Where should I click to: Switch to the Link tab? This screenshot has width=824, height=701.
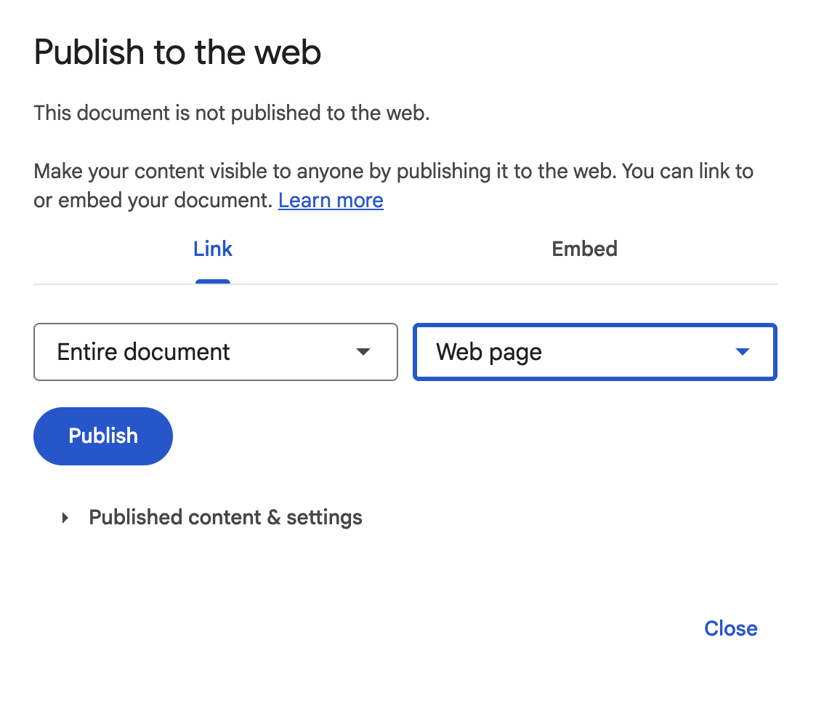(212, 249)
